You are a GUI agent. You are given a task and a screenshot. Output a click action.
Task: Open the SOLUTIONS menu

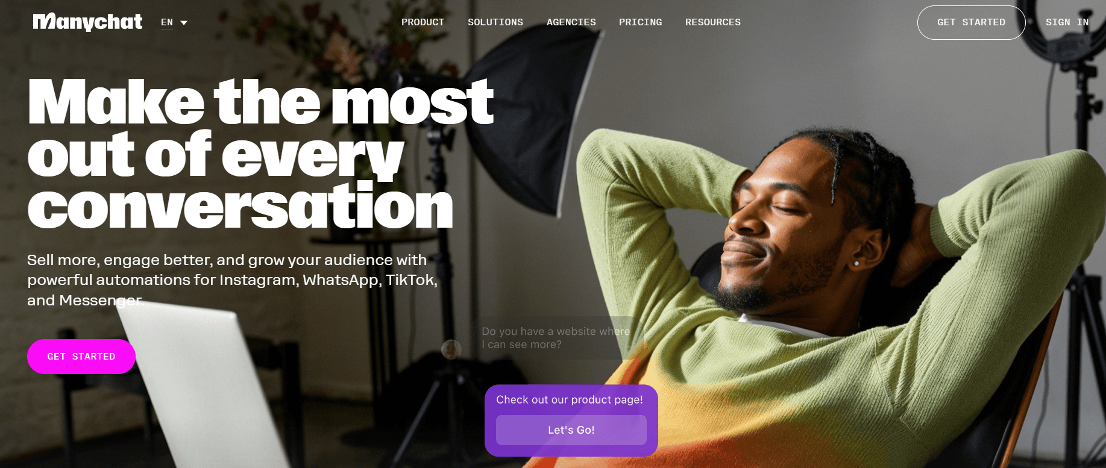pos(495,22)
